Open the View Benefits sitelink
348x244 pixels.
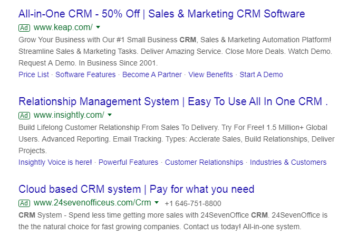210,74
